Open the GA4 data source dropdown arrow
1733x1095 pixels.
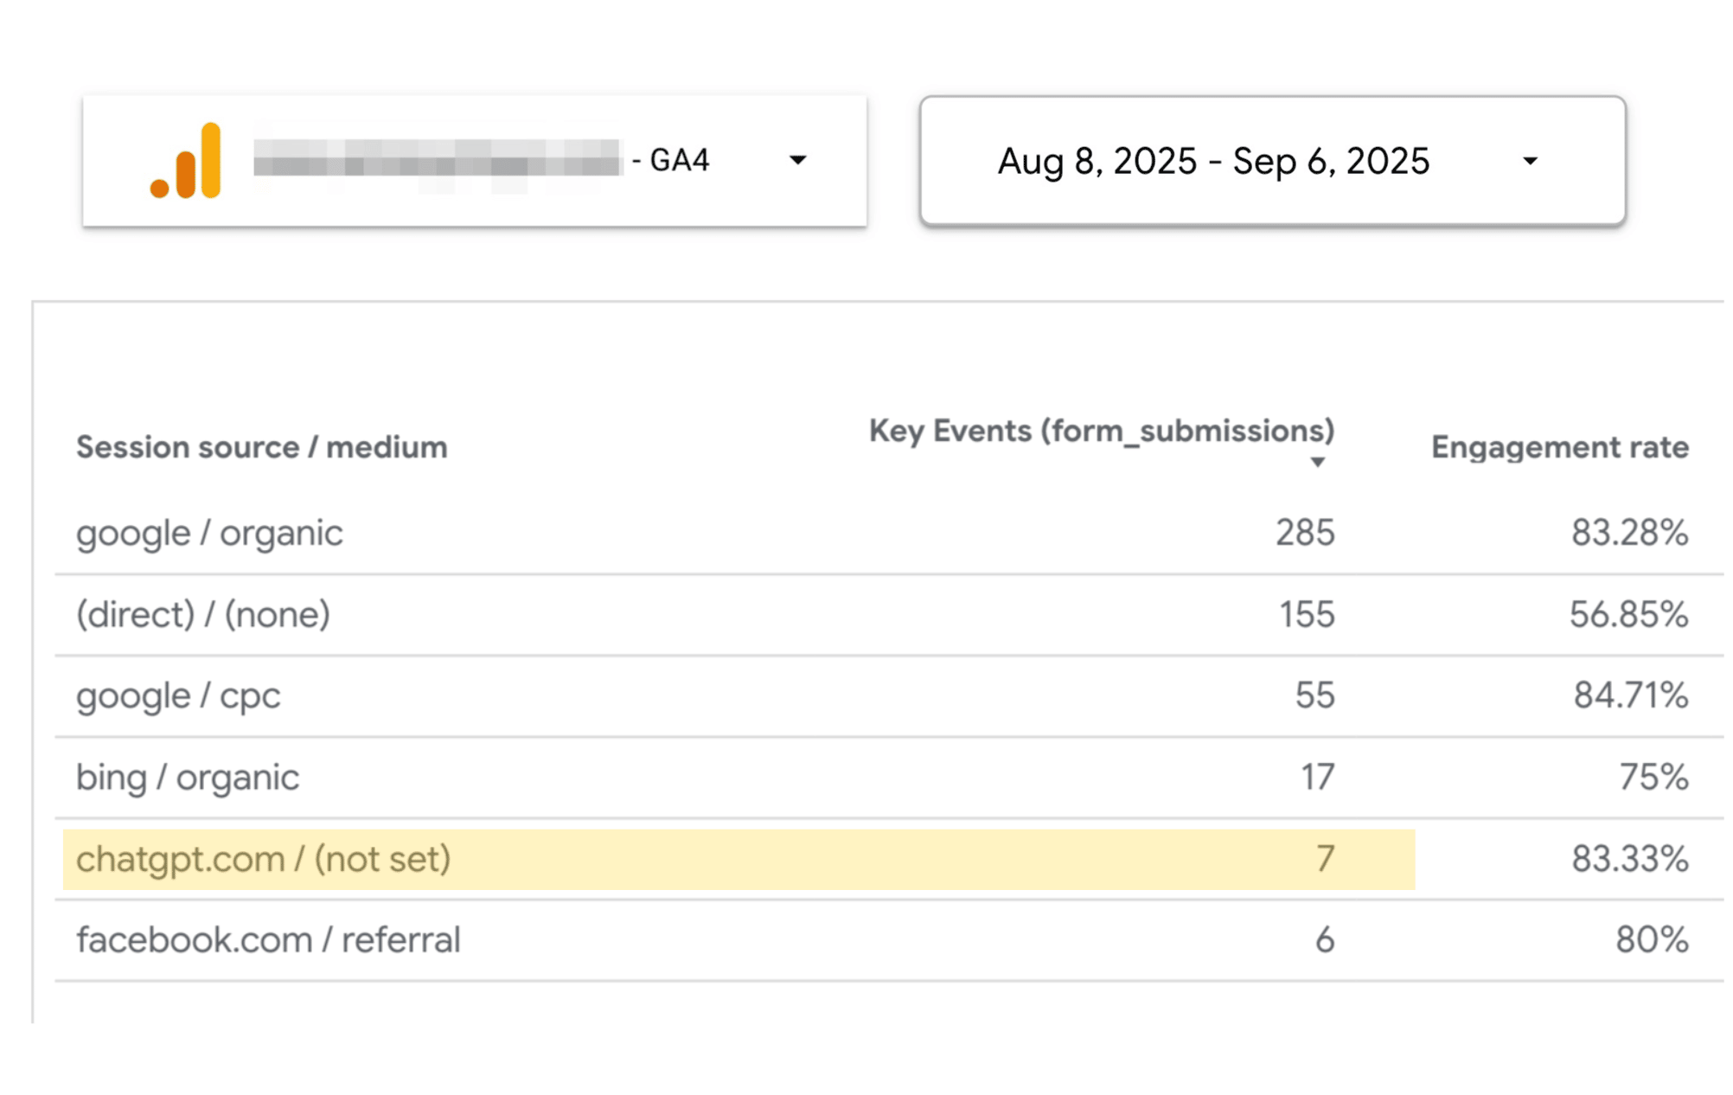(x=798, y=160)
